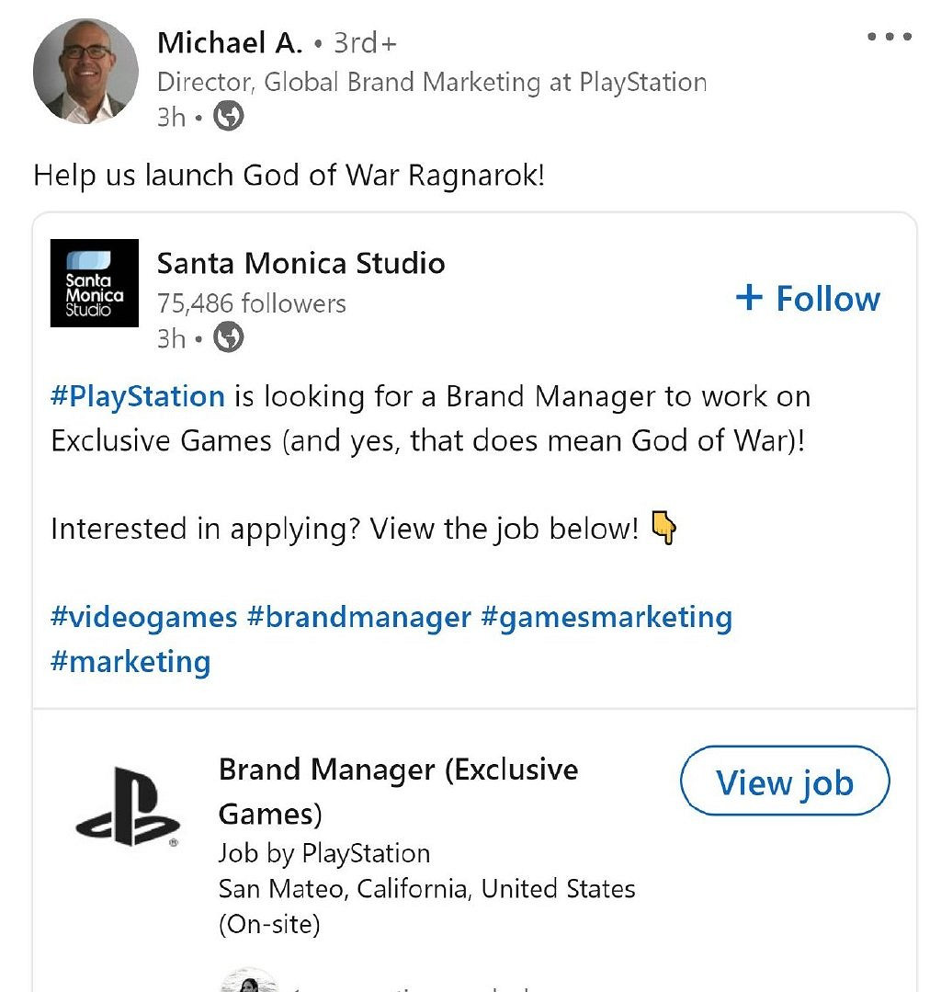Open Michael A.'s profile picture
941x992 pixels.
click(85, 71)
